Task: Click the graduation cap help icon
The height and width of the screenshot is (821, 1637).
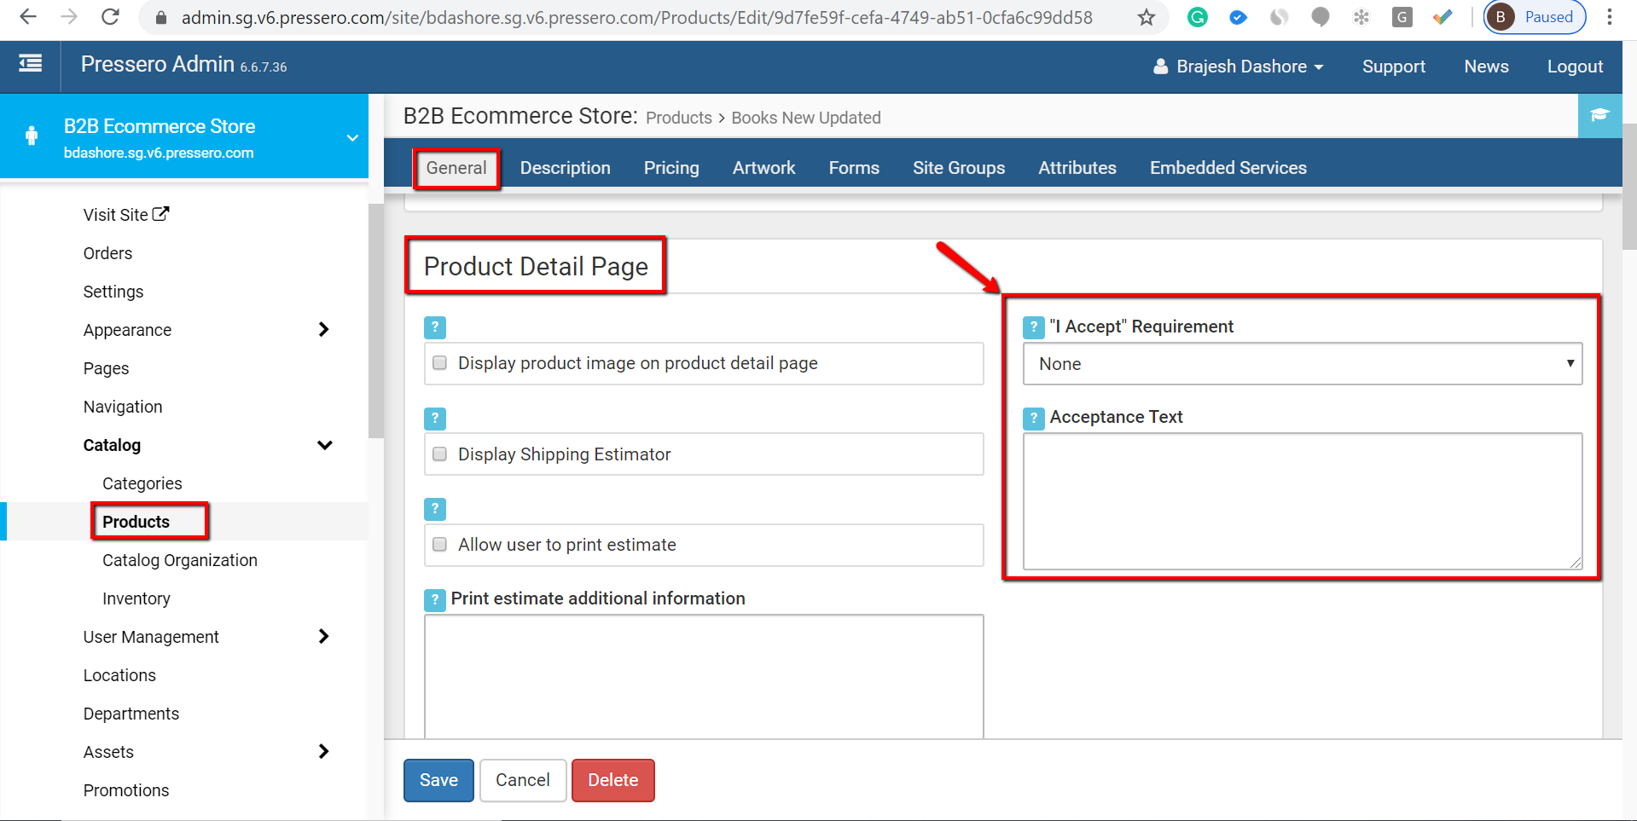Action: click(x=1599, y=115)
